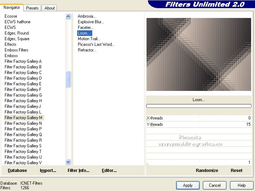Select Filter Factory Gallery H
255x191 pixels.
click(x=23, y=101)
